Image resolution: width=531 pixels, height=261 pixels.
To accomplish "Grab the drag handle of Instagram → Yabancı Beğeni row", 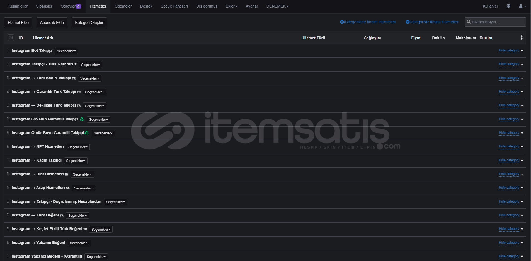I will click(x=8, y=243).
